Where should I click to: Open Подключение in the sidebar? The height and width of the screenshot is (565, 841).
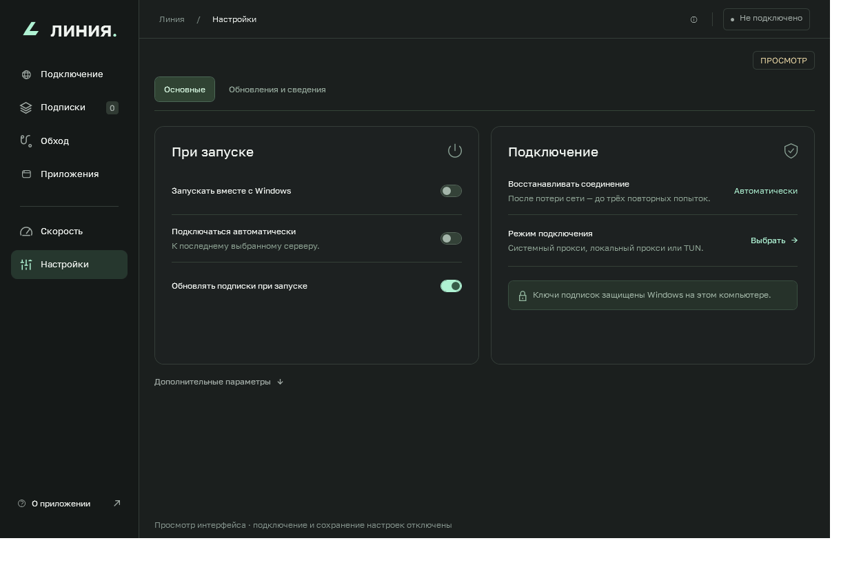coord(69,74)
